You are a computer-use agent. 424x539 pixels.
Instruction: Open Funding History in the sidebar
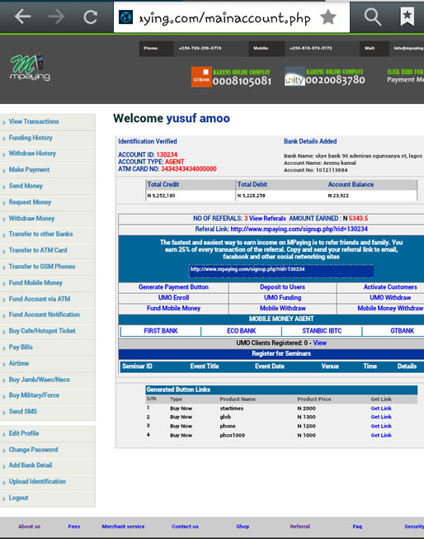click(x=31, y=138)
